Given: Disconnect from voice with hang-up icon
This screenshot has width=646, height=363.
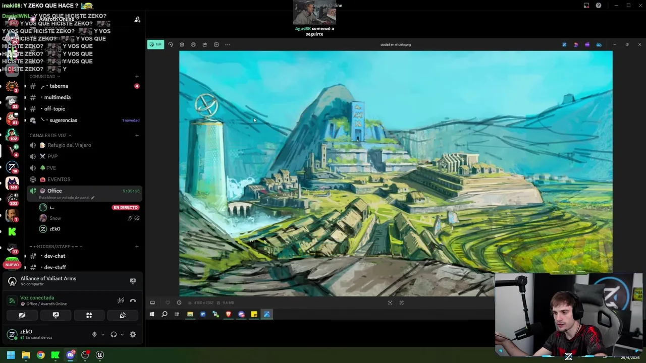Looking at the screenshot, I should [x=133, y=300].
